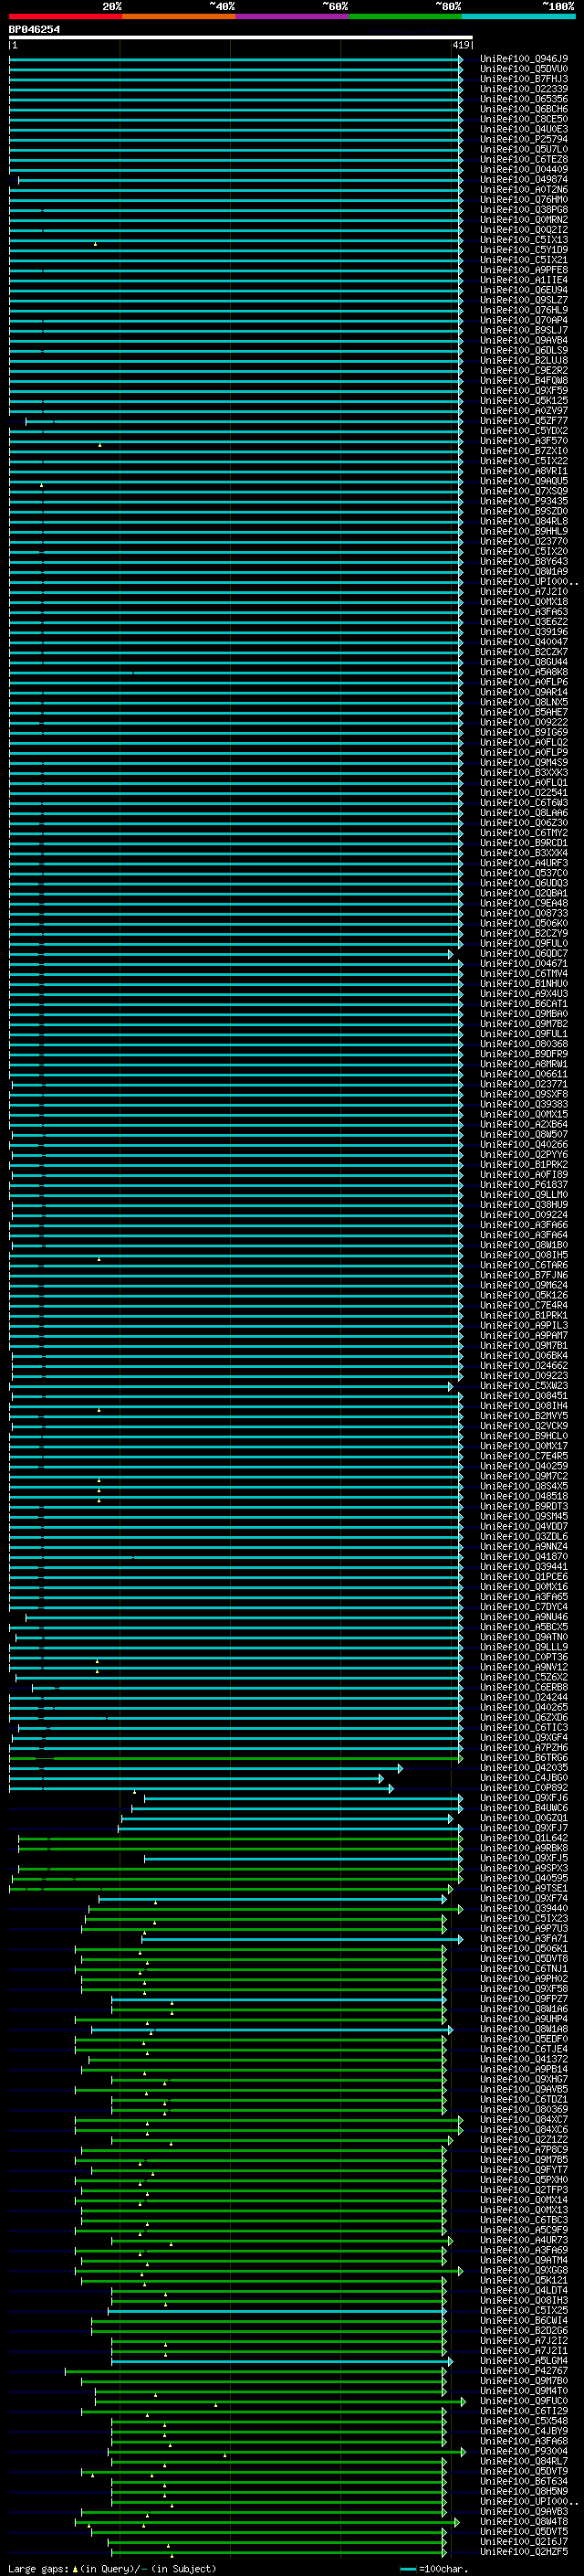The image size is (584, 2576).
Task: Open hit UniRef100_A9PFE8
Action: (523, 270)
